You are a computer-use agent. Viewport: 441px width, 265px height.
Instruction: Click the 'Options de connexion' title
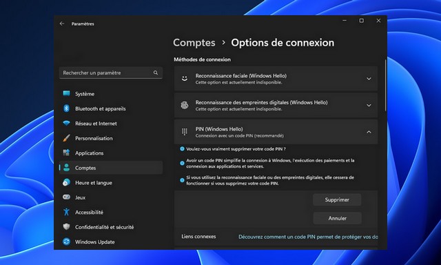coord(283,43)
